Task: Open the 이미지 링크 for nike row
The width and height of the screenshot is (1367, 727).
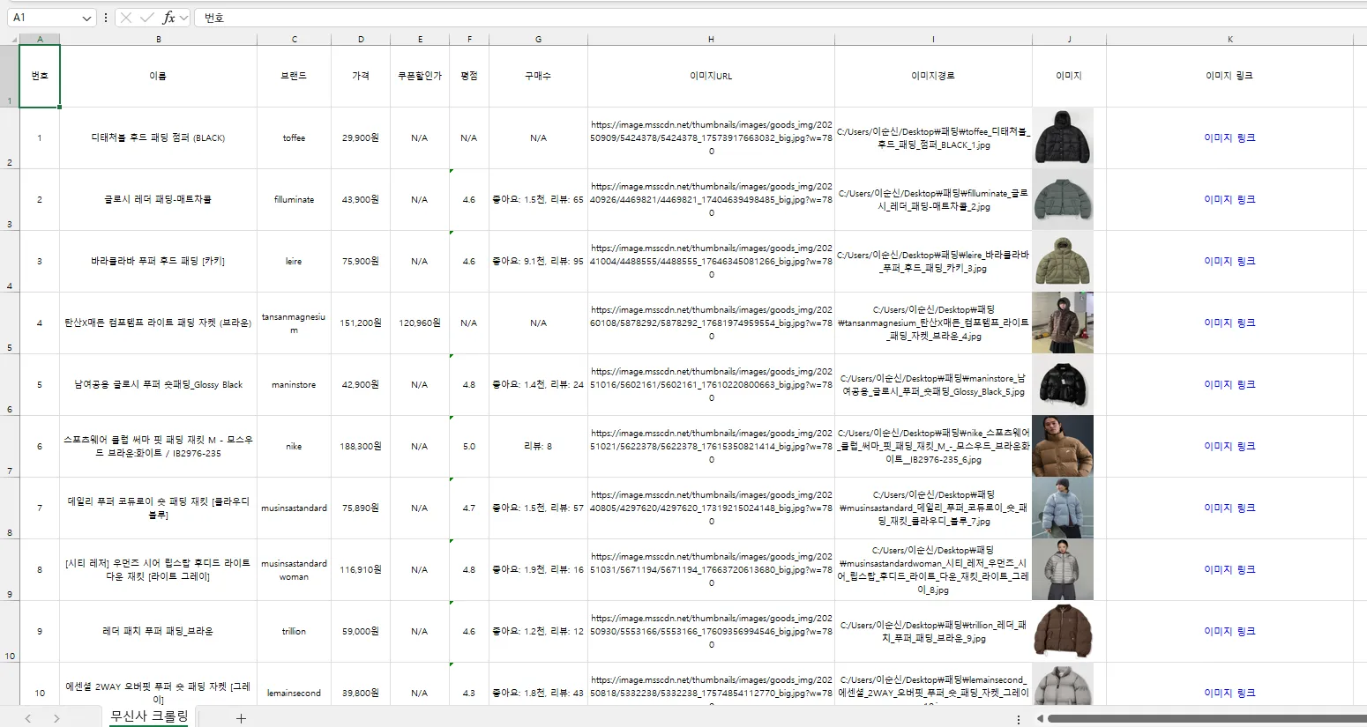Action: [1229, 446]
